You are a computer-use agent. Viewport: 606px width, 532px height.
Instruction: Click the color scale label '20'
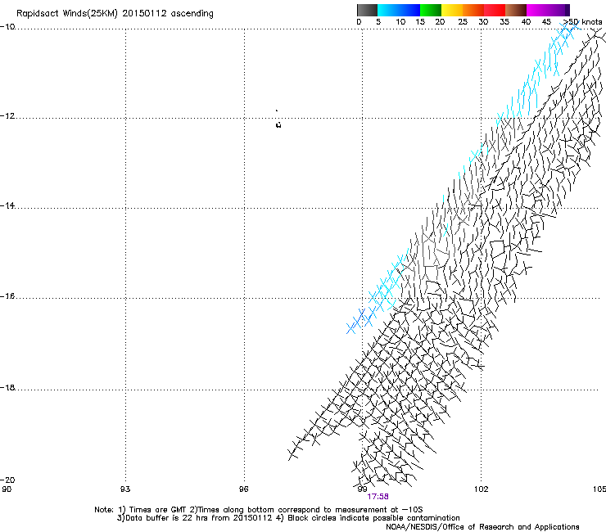[x=440, y=22]
